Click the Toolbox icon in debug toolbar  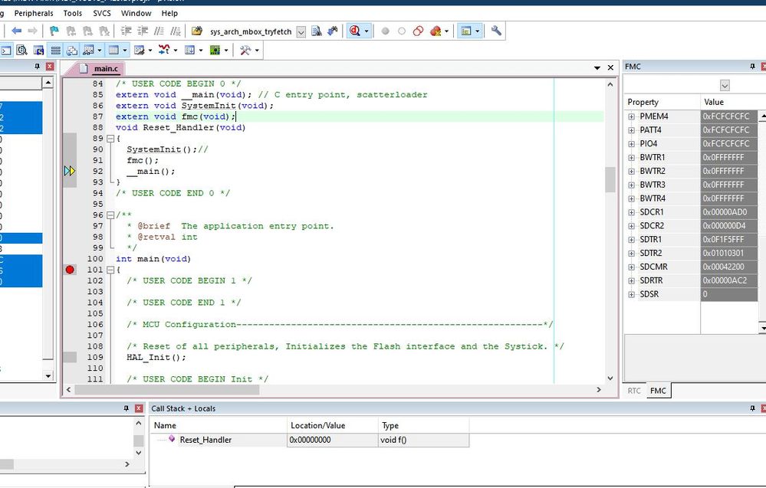pos(245,51)
